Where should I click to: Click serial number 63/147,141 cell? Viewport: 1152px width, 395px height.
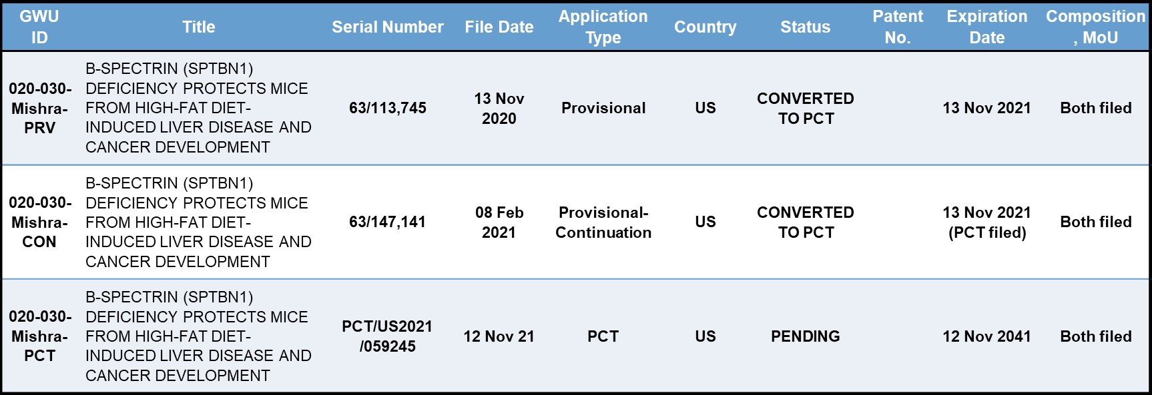(x=387, y=222)
